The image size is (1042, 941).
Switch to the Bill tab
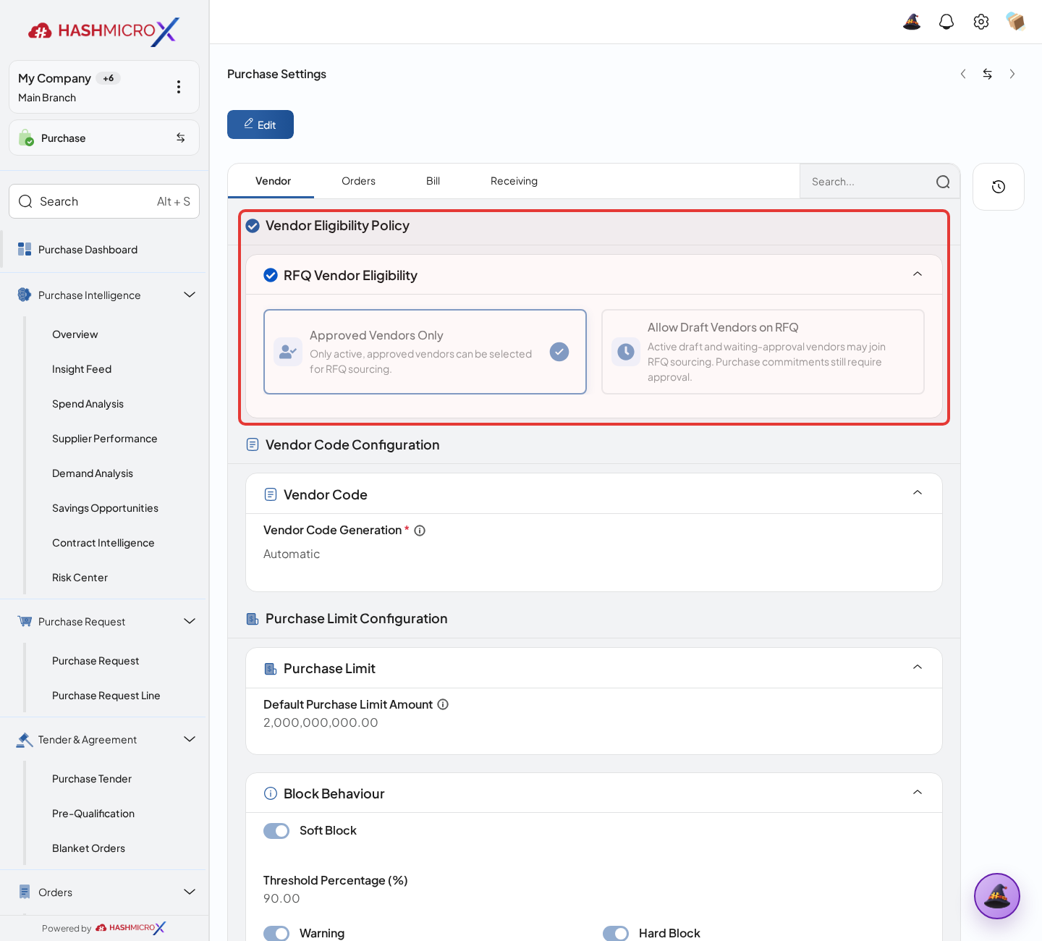coord(433,181)
